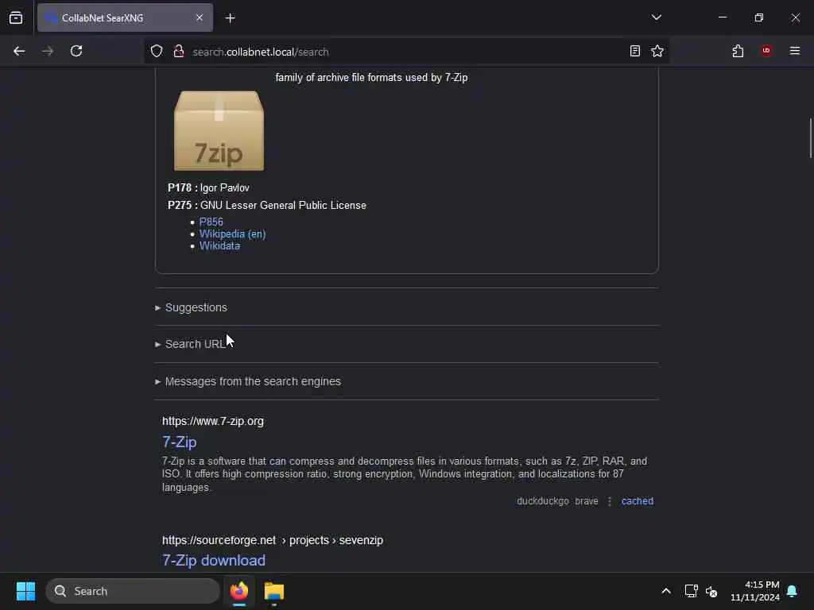814x610 pixels.
Task: Open the muted volume tray icon
Action: (711, 591)
